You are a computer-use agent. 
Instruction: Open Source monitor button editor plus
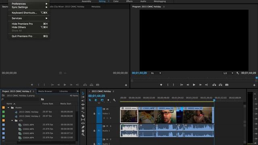point(126,85)
